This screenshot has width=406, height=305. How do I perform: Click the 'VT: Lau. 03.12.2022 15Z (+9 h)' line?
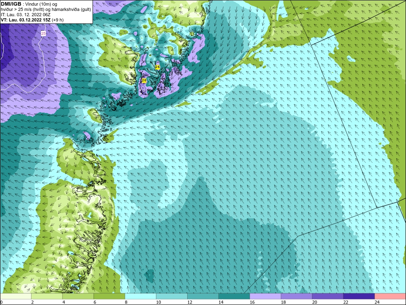click(32, 20)
